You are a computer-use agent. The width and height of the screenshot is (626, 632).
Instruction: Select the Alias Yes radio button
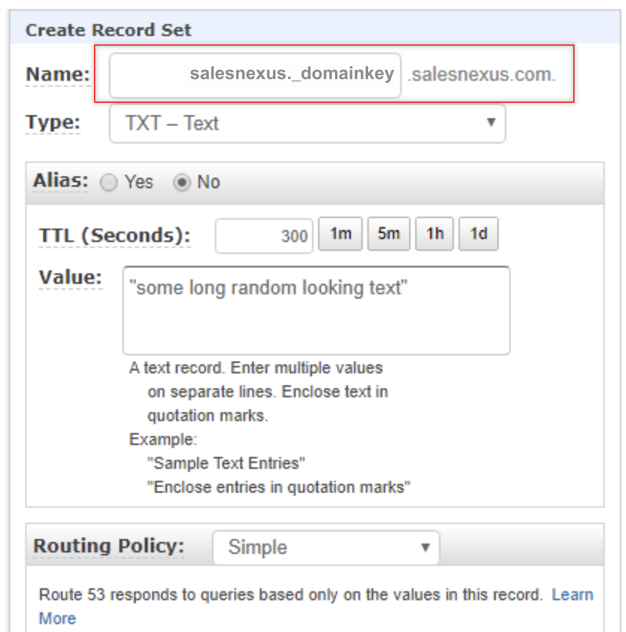click(109, 182)
